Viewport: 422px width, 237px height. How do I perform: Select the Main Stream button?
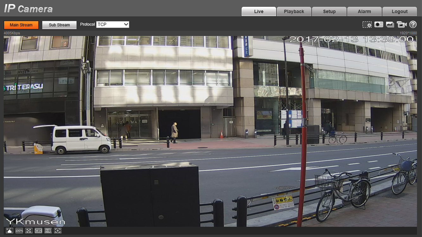pyautogui.click(x=21, y=25)
